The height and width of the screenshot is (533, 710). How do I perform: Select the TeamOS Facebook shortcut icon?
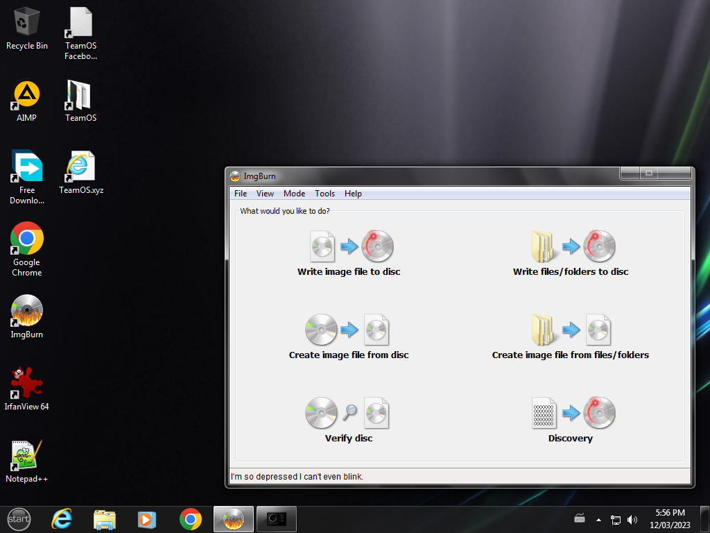pyautogui.click(x=80, y=33)
